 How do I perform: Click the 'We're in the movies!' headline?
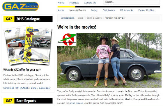(77, 27)
